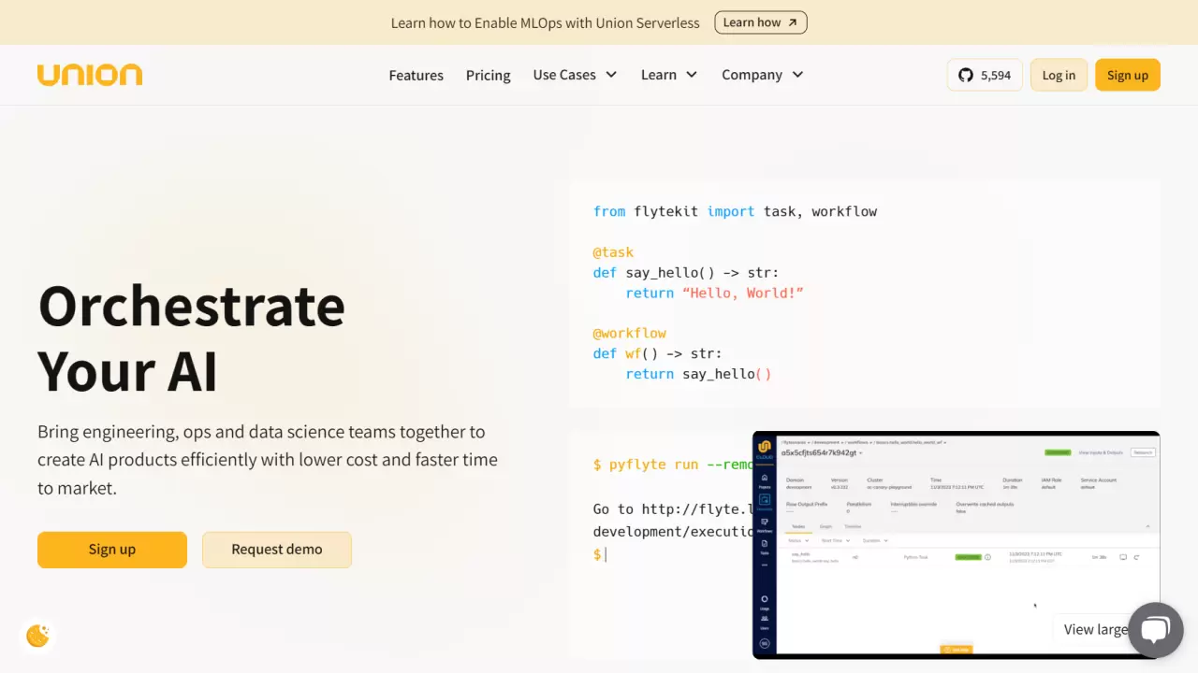Click the 'from flytekit import' code line

[x=735, y=211]
